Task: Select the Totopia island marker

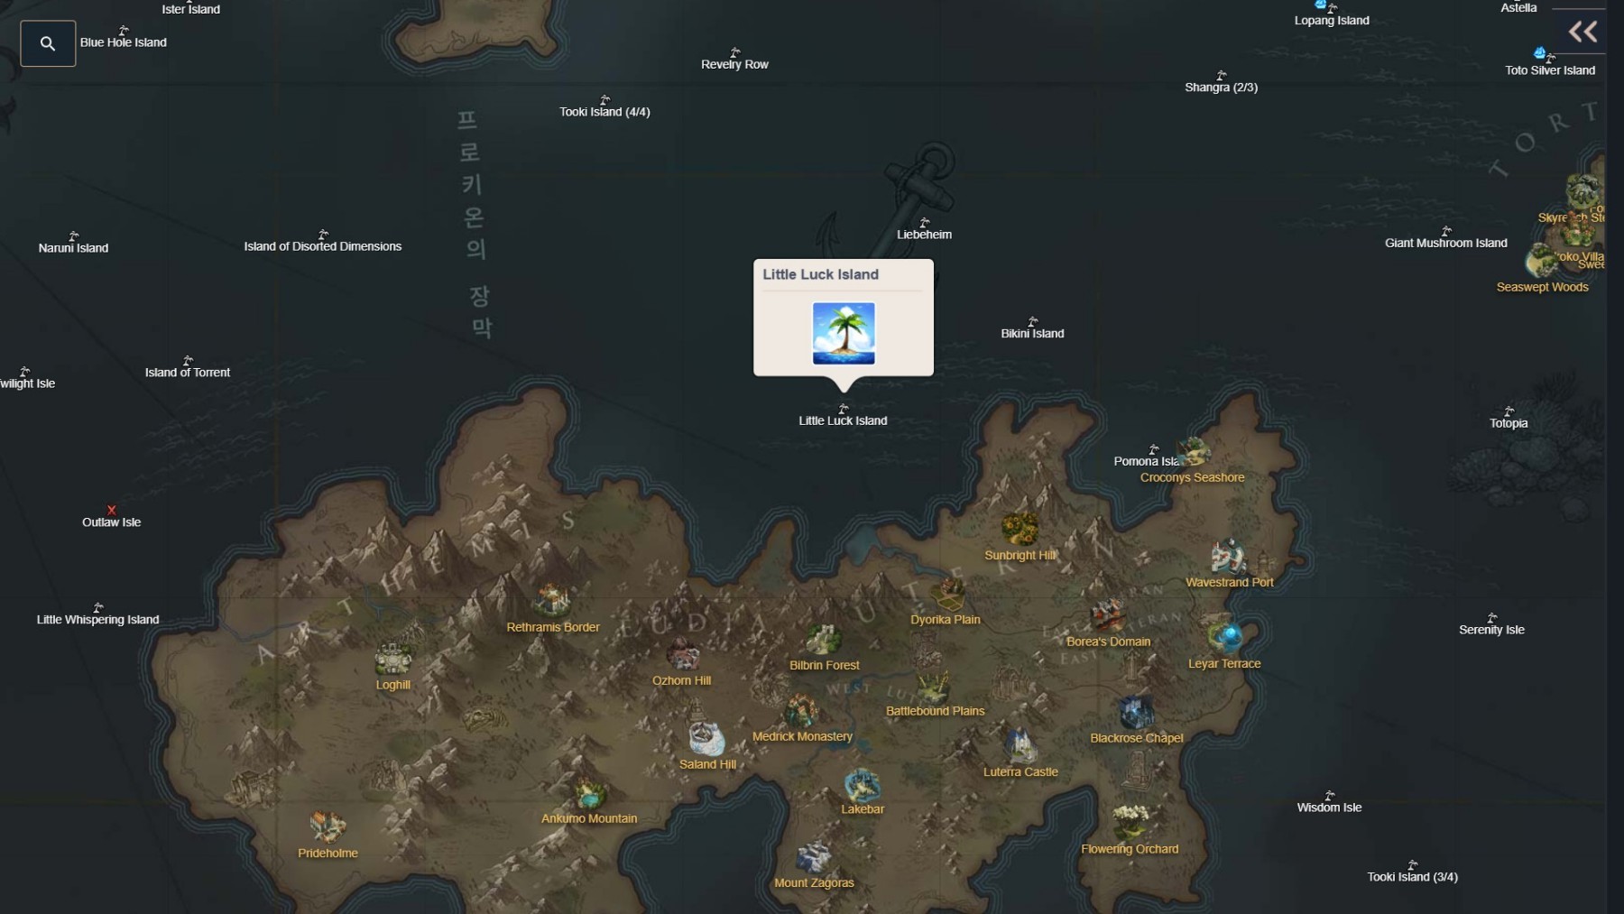Action: tap(1509, 411)
